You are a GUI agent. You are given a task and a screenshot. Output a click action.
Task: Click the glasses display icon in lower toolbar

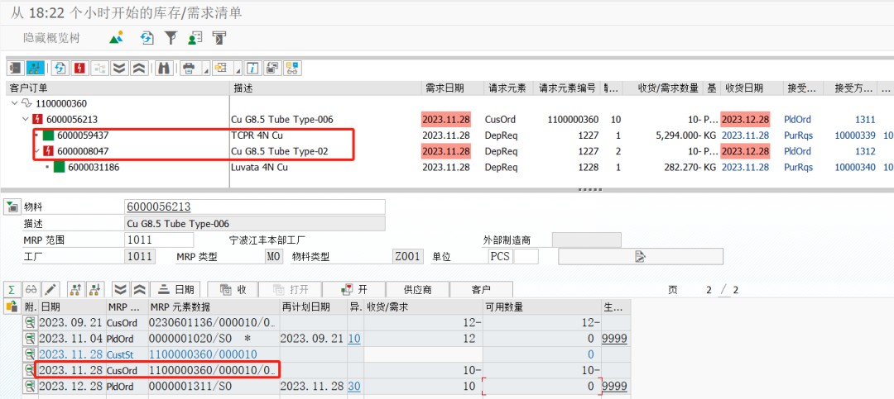[x=31, y=289]
